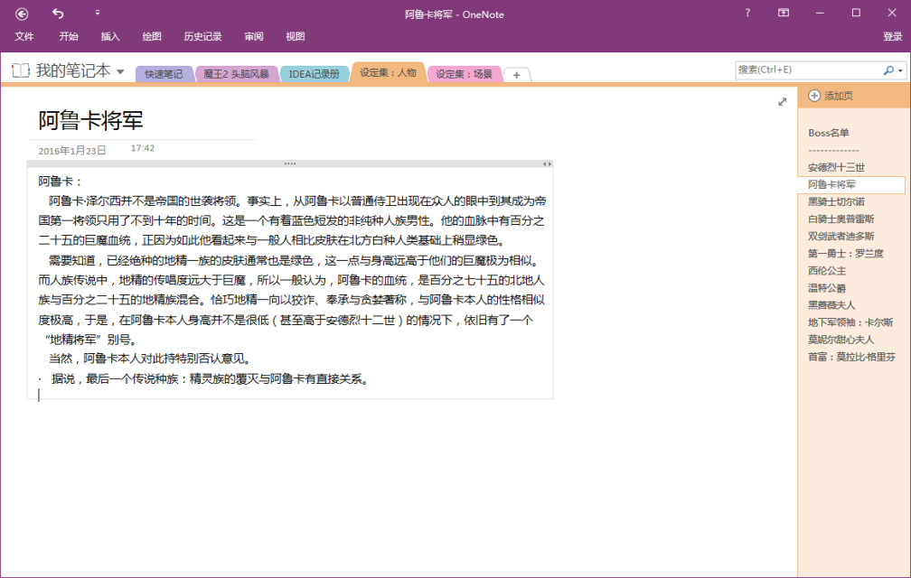
Task: Click the ribbon display options icon
Action: pyautogui.click(x=783, y=14)
